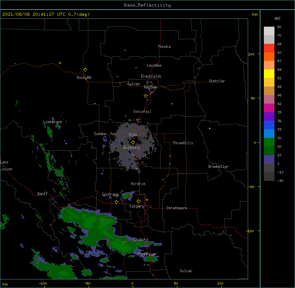Screen dimensions: 295x288
Task: Select the yellow diamond marker below Olds
Action: pos(133,143)
